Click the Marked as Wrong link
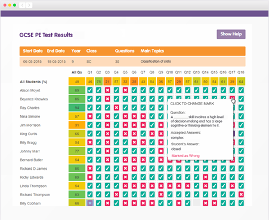 (x=185, y=155)
